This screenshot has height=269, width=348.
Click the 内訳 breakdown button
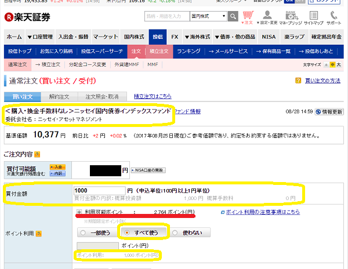(57, 173)
